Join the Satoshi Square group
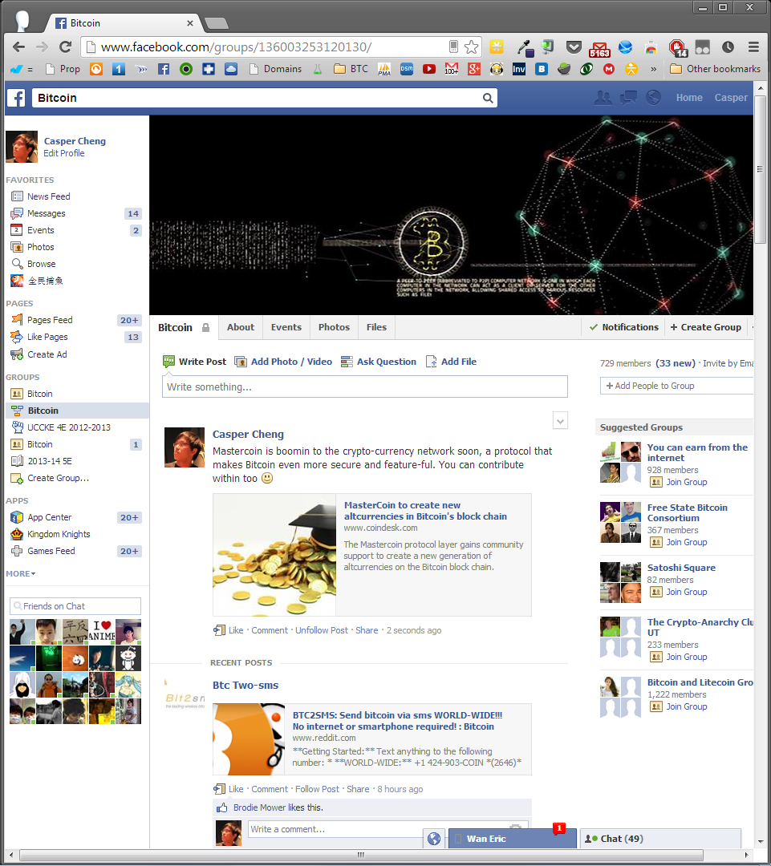The height and width of the screenshot is (866, 771). pyautogui.click(x=687, y=592)
